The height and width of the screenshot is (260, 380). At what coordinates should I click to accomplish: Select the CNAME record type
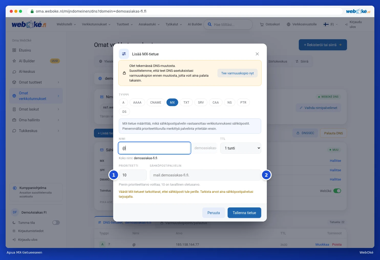(156, 103)
